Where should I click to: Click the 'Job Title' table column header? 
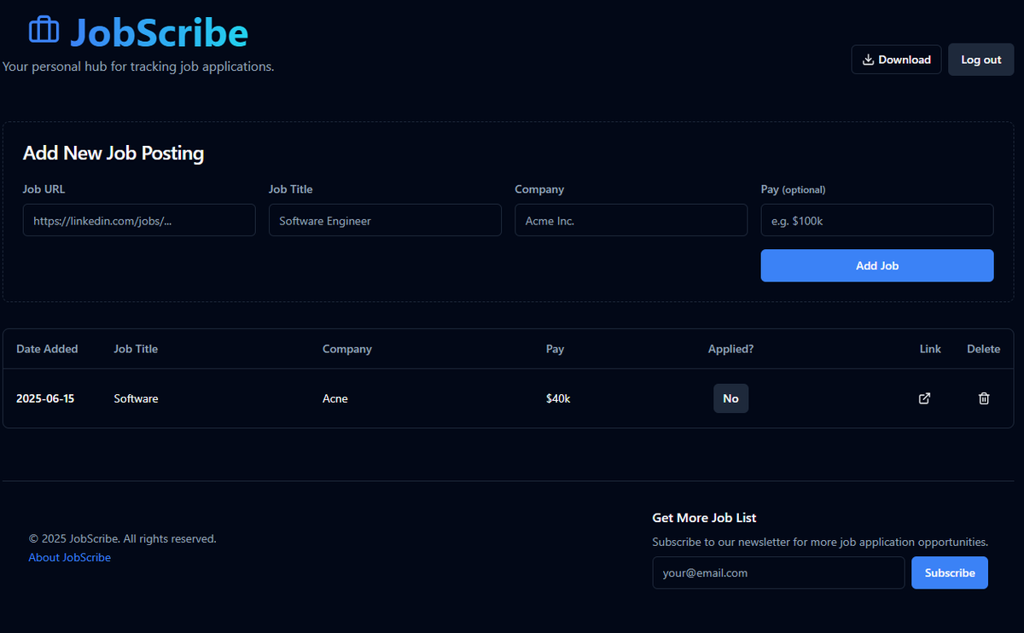click(136, 349)
